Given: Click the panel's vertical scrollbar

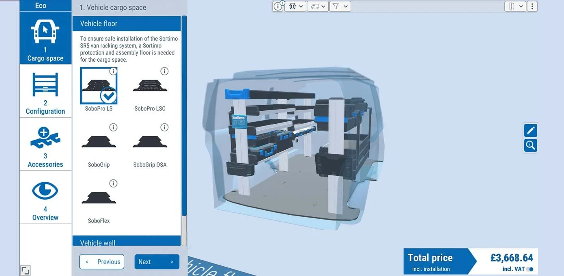Looking at the screenshot, I should (184, 116).
